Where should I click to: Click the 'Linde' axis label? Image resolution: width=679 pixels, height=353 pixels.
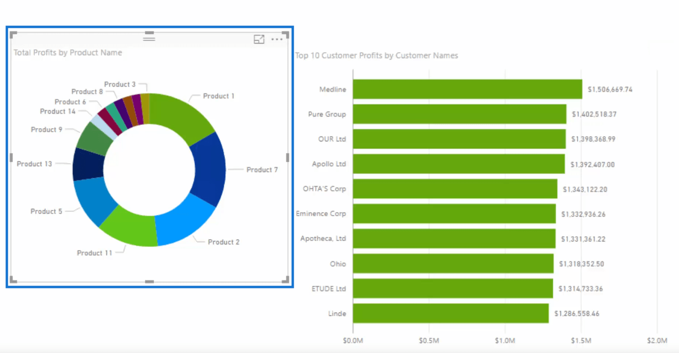tap(337, 313)
